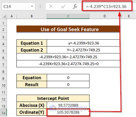The image size is (136, 117).
Task: Select column A header
Action: pos(12,16)
